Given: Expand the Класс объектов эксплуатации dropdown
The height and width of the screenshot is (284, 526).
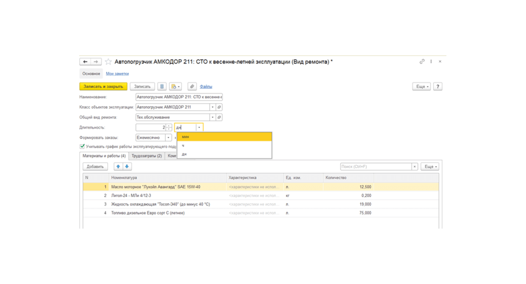Looking at the screenshot, I should coord(212,107).
